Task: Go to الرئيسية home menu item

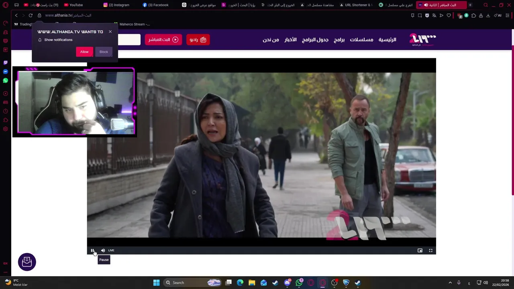Action: click(387, 40)
